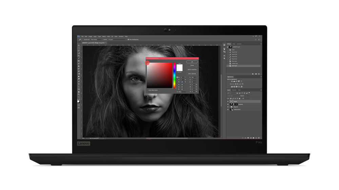Click OK in the Color Picker dialog
339x190 pixels.
click(x=192, y=62)
